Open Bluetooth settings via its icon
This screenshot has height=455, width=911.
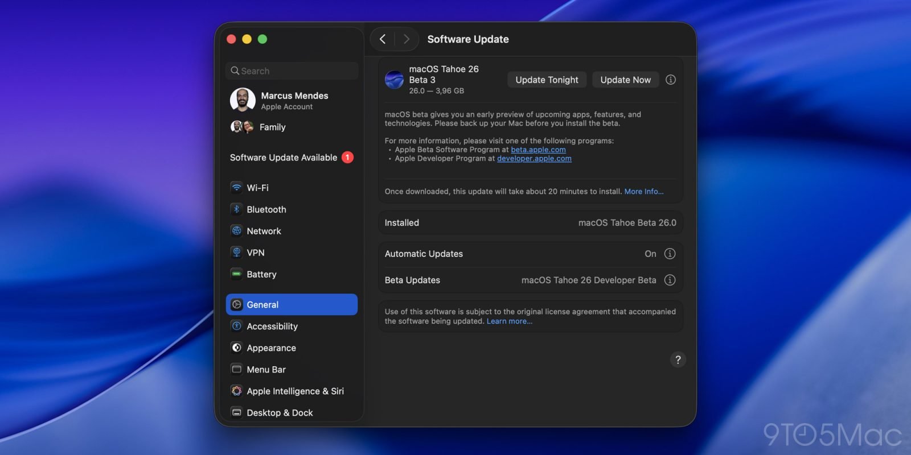click(x=236, y=209)
